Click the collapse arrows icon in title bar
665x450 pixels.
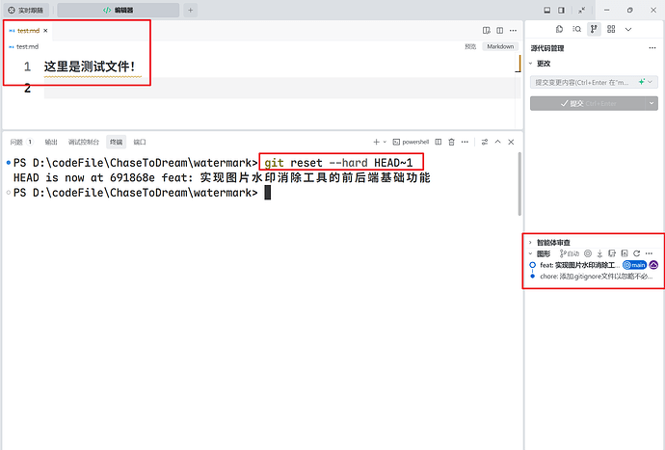pyautogui.click(x=581, y=11)
